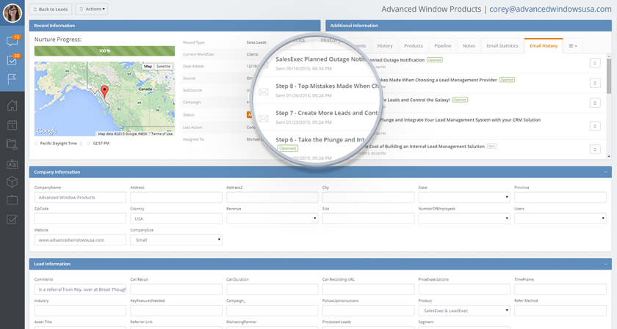
Task: Click the Comments field in Lead Information
Action: [x=80, y=289]
